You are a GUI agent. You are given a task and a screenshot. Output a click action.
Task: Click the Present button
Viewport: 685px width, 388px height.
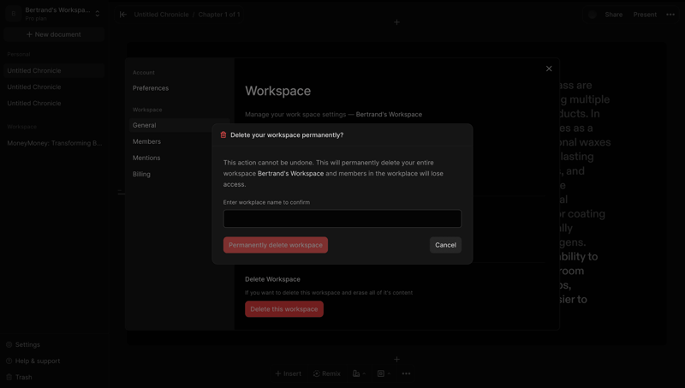645,15
